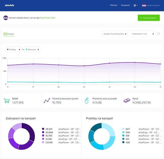Click the AlzaErgo campaign name beside 590
This screenshot has height=159, width=164.
[149, 132]
